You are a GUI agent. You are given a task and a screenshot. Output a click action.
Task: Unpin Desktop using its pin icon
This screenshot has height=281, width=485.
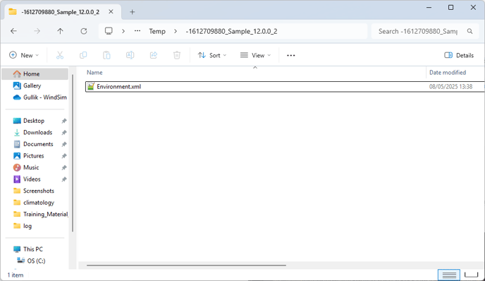pos(64,121)
